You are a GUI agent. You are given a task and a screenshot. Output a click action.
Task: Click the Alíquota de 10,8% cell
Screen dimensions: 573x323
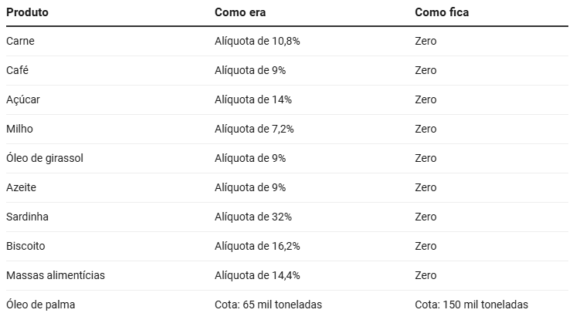click(x=257, y=41)
